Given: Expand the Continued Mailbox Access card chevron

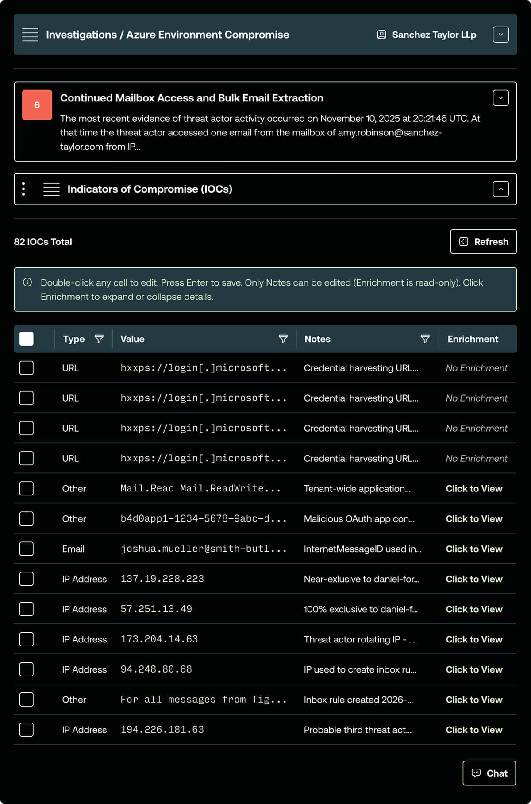Looking at the screenshot, I should coord(500,98).
